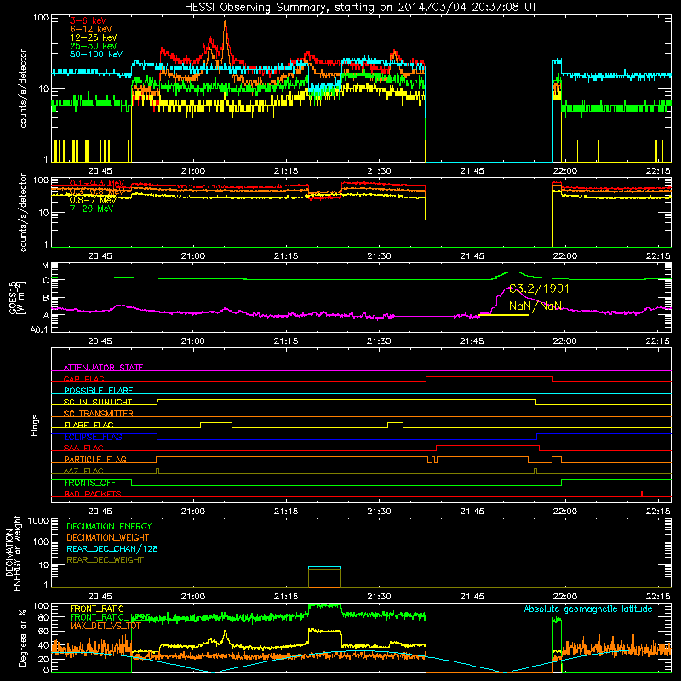Image resolution: width=681 pixels, height=681 pixels.
Task: Select the 3-6 keV legend label
Action: tap(89, 20)
